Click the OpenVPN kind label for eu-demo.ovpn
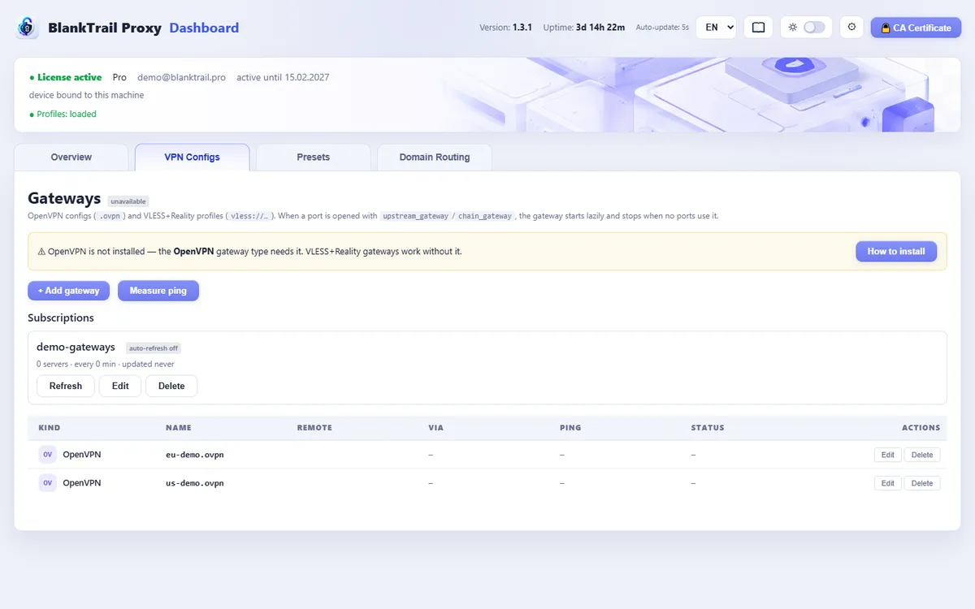Image resolution: width=975 pixels, height=609 pixels. [82, 455]
